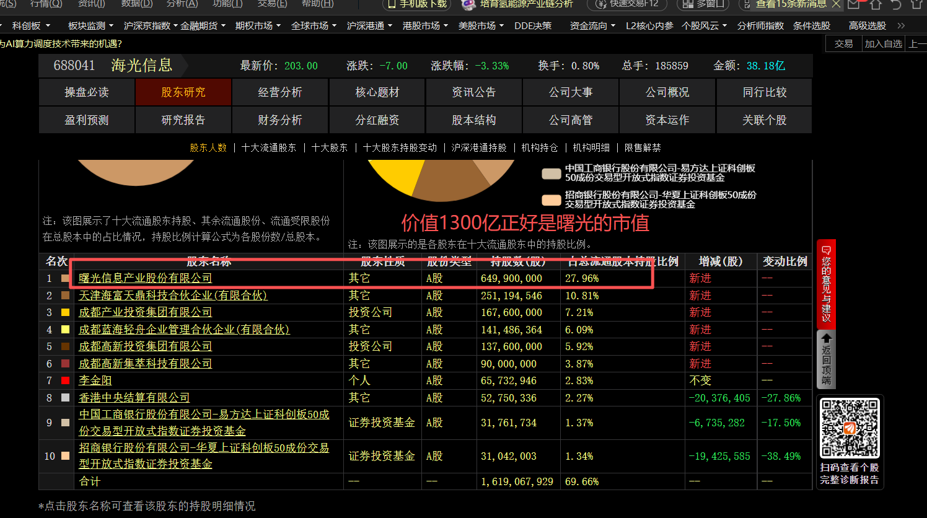
Task: Click the legend swatch for 华夏上证科创板50 fund
Action: (x=551, y=200)
